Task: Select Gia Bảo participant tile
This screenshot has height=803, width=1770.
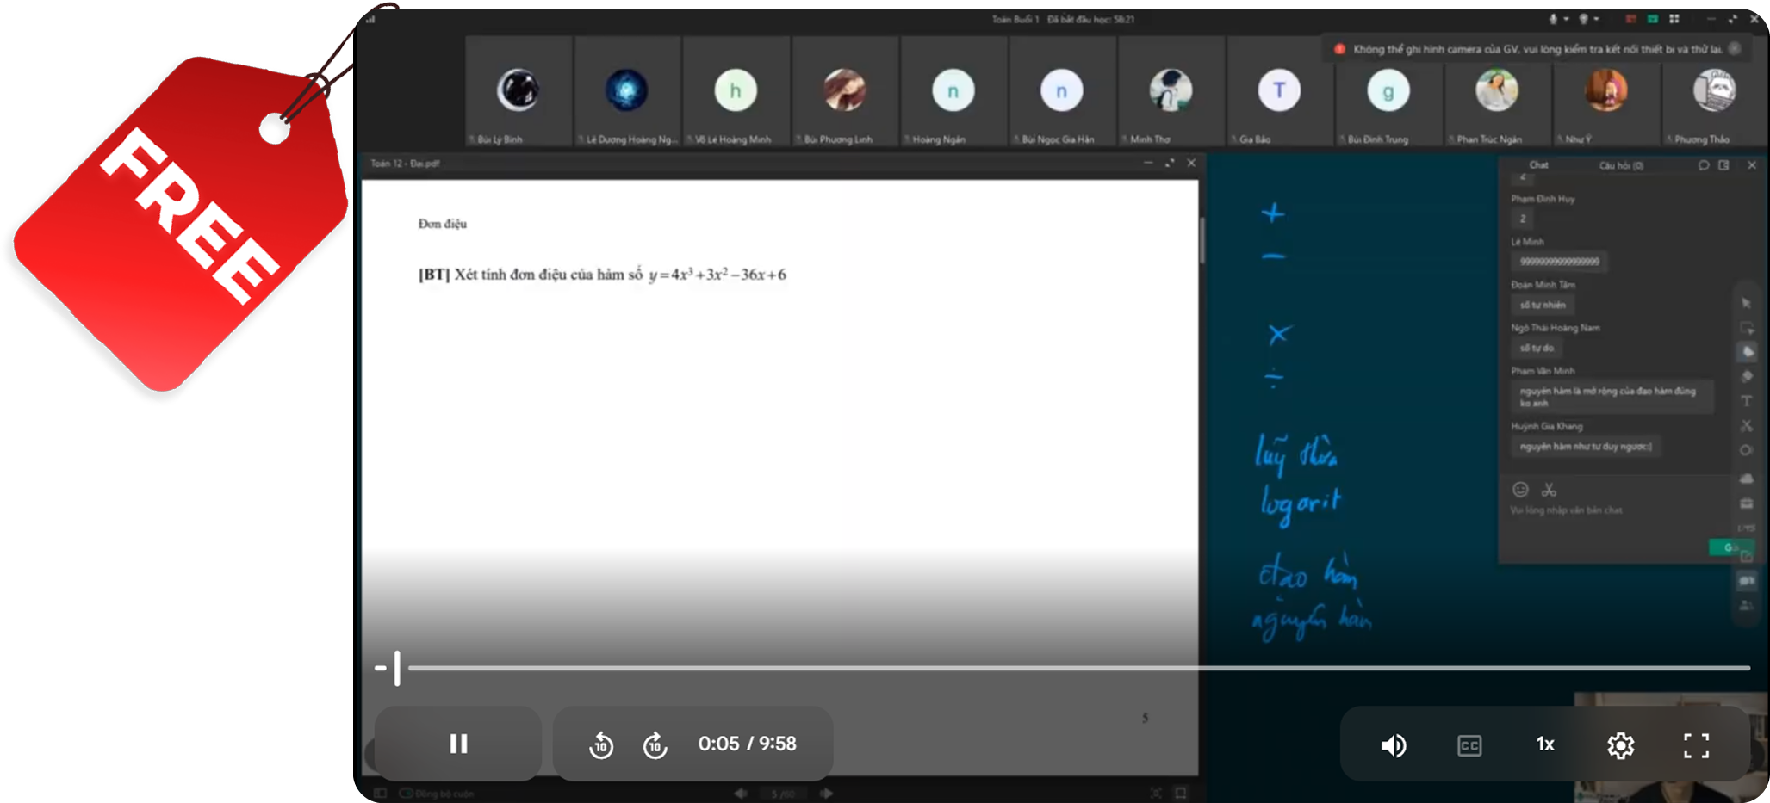Action: pyautogui.click(x=1280, y=91)
